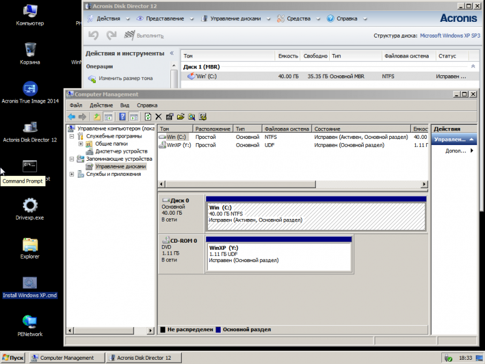Click the Refresh toolbar icon with green arrows
Screen dimensions: 485x364
pyautogui.click(x=148, y=116)
